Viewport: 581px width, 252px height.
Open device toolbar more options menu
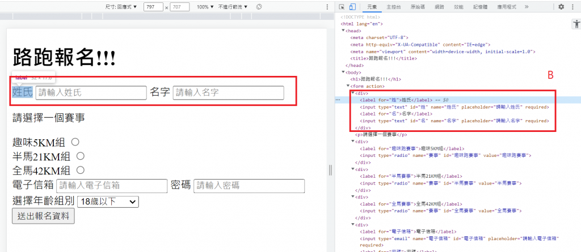point(327,7)
